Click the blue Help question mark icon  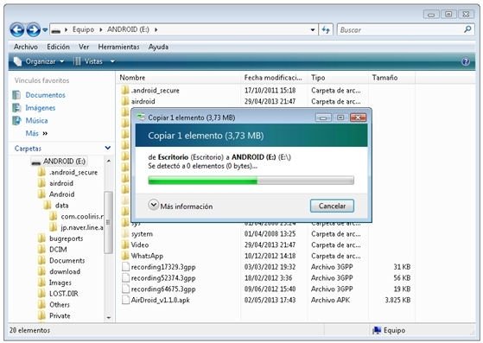tap(466, 62)
